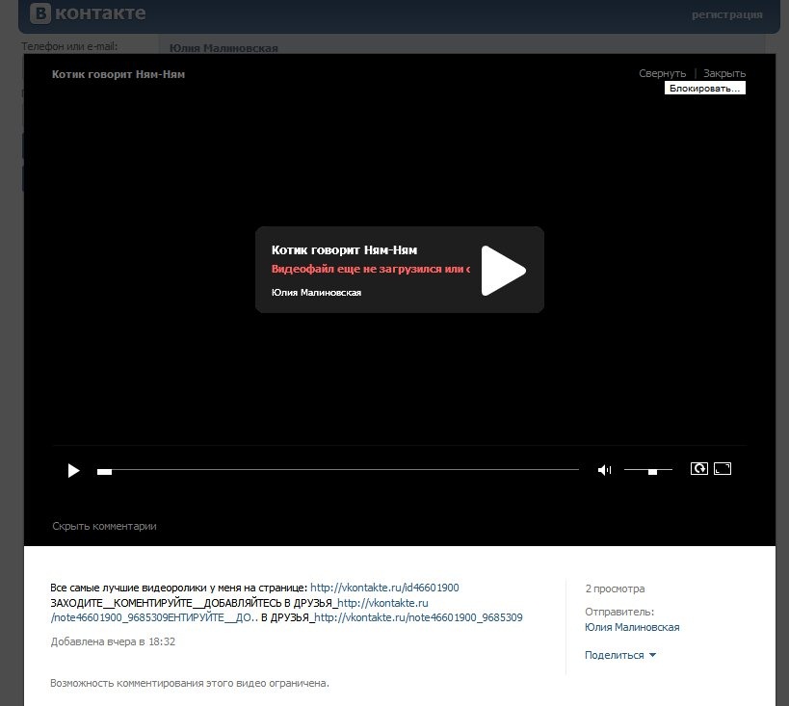This screenshot has height=706, width=789.
Task: Click the last note46601900_9685309 link in description
Action: [419, 617]
